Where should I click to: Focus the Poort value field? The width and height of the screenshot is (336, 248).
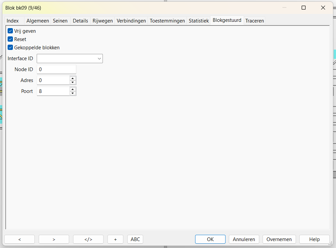53,91
